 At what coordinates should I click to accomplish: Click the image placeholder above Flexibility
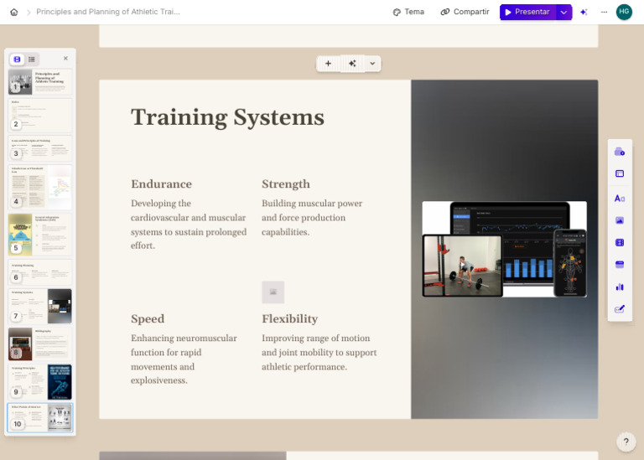click(273, 292)
